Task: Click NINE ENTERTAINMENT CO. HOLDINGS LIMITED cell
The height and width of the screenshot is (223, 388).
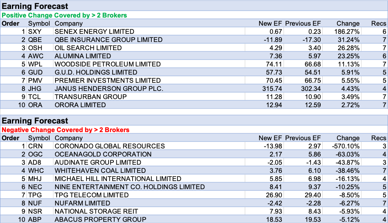Action: coord(129,187)
